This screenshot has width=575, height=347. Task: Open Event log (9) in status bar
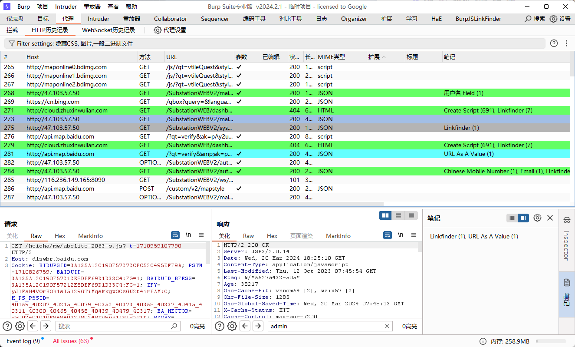tap(23, 341)
